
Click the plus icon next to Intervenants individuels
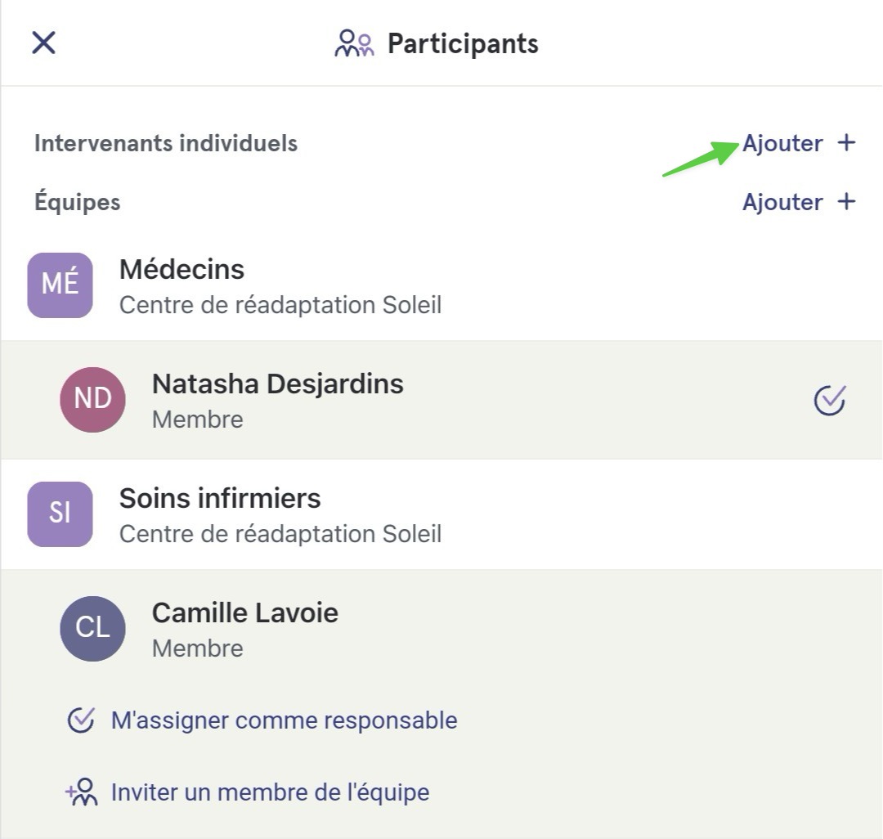pyautogui.click(x=846, y=142)
